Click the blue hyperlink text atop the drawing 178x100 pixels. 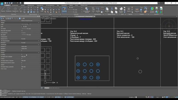[x=86, y=19]
